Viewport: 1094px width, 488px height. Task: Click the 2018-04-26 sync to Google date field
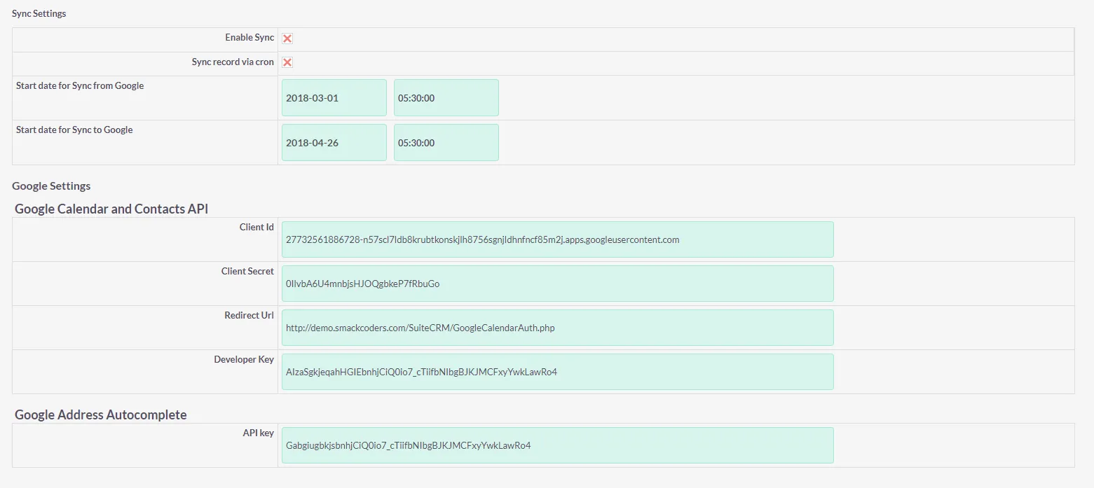point(334,143)
